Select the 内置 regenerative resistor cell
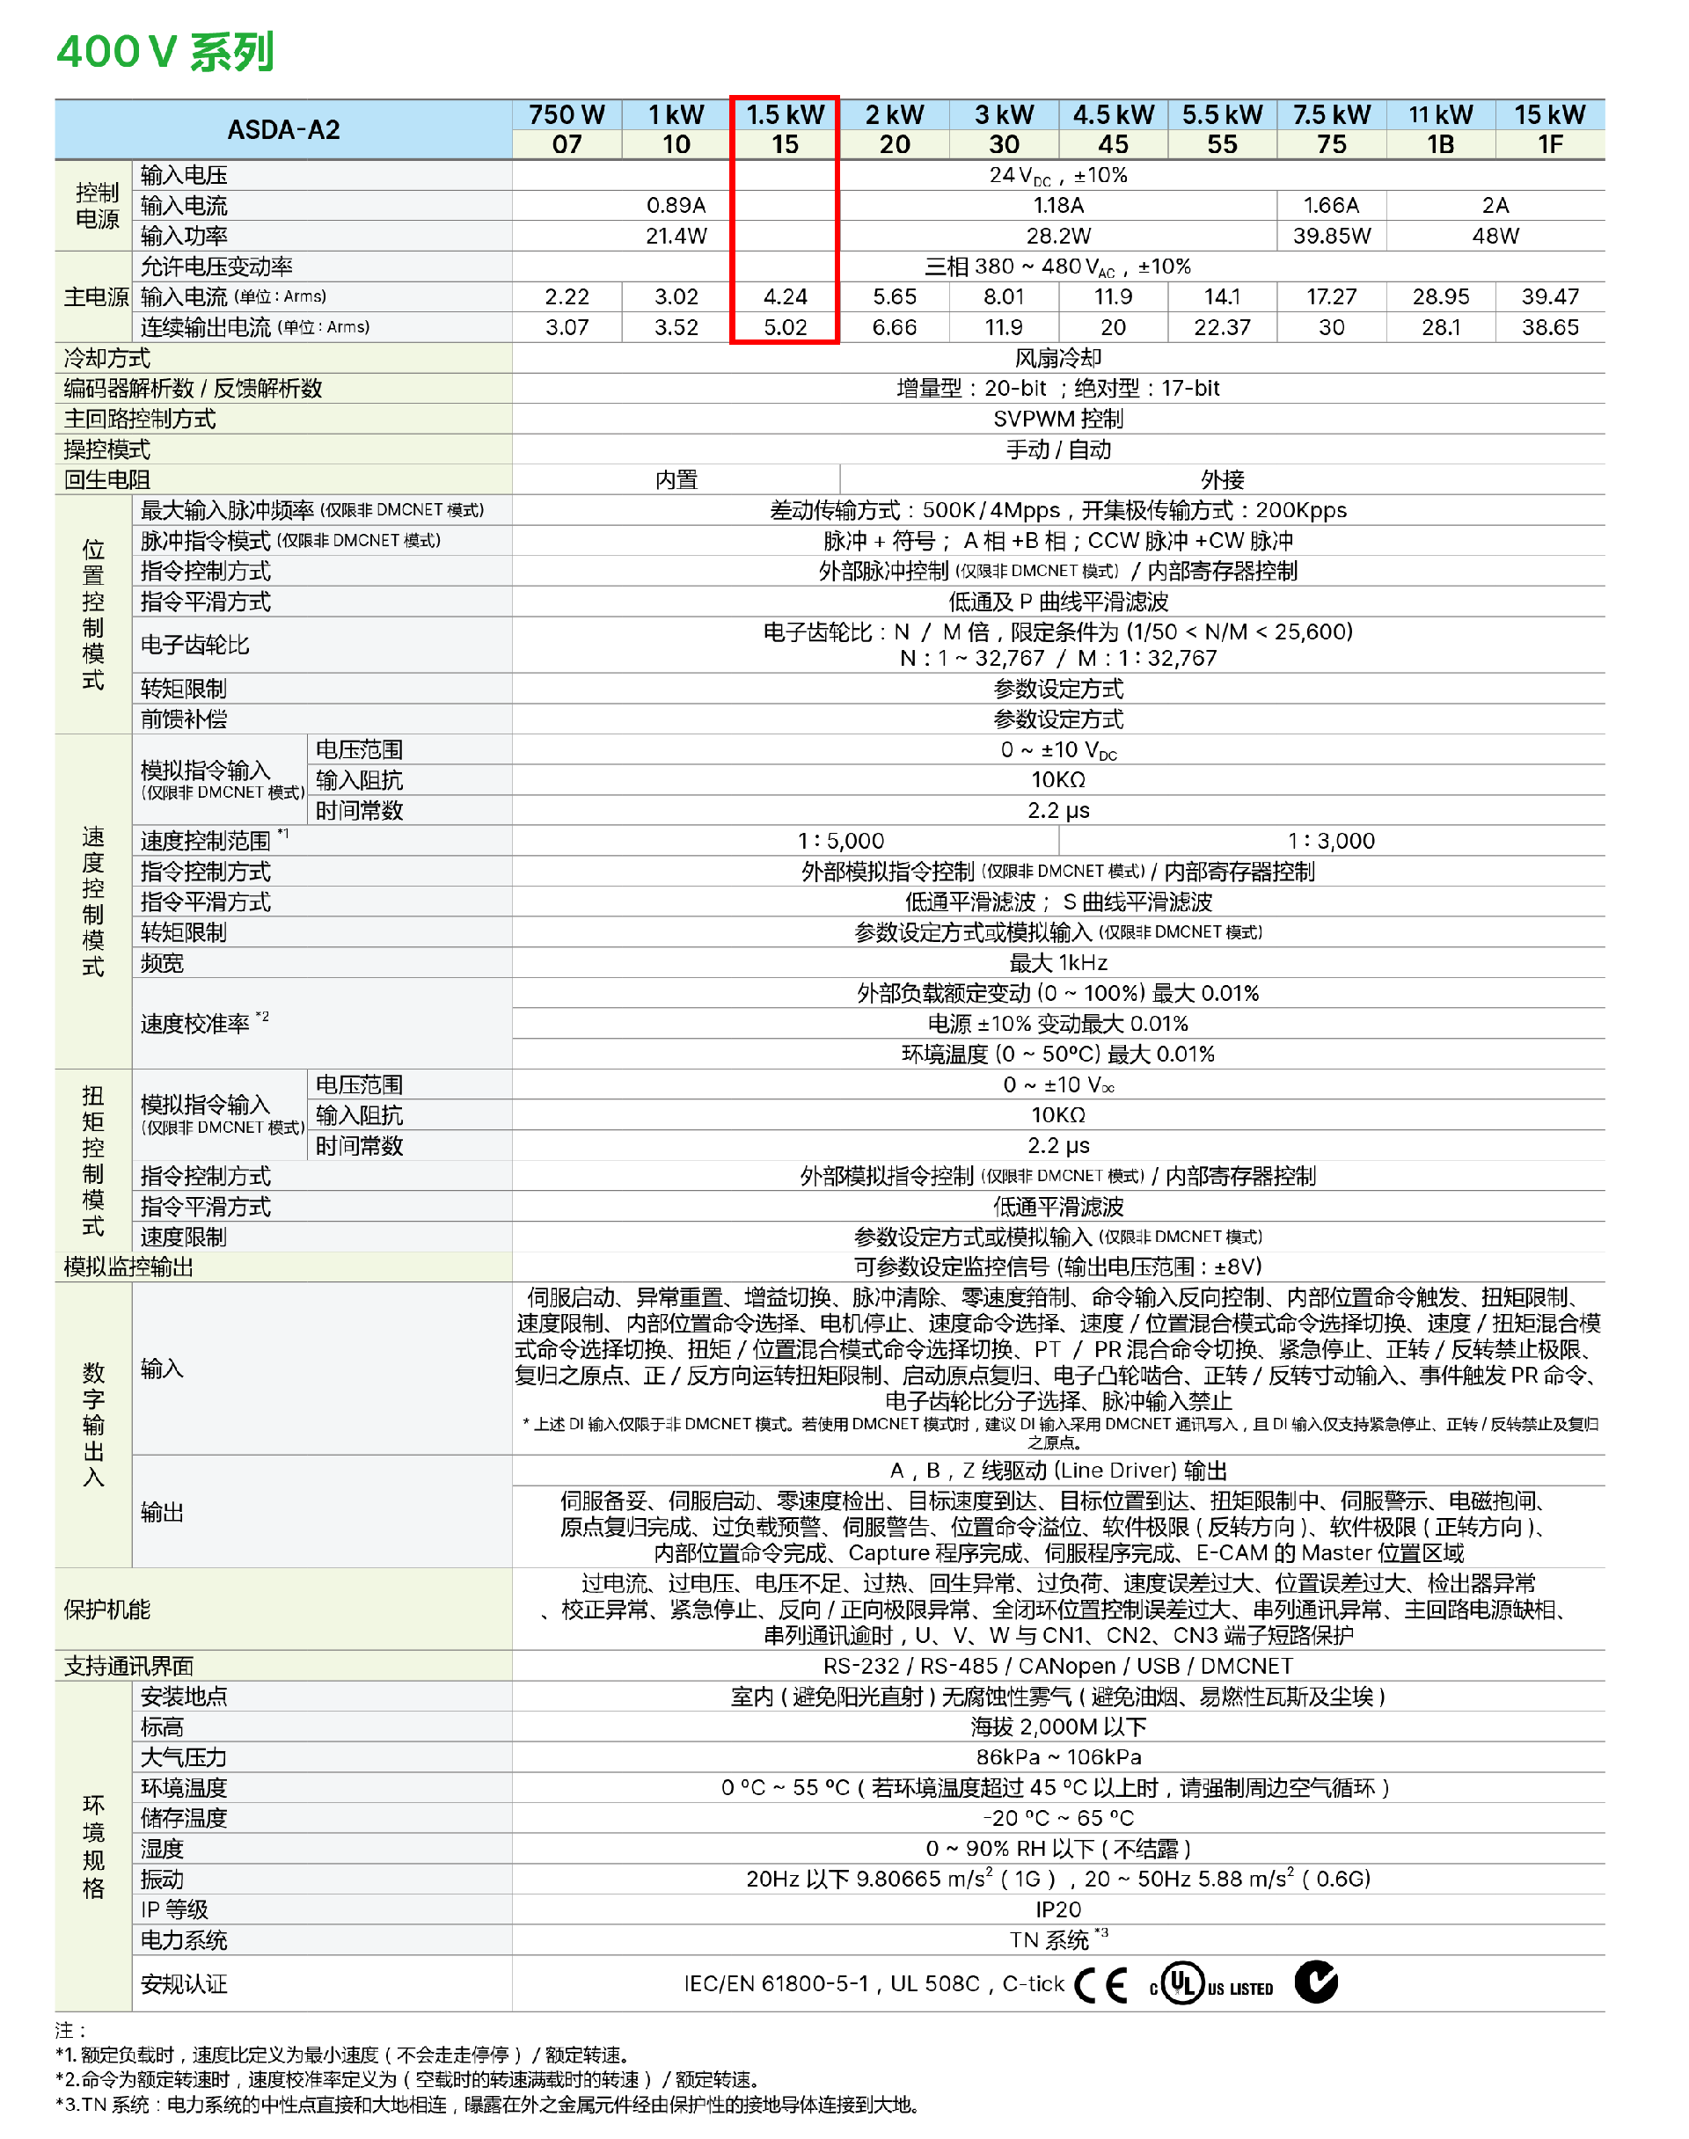The width and height of the screenshot is (1689, 2139). click(x=676, y=480)
